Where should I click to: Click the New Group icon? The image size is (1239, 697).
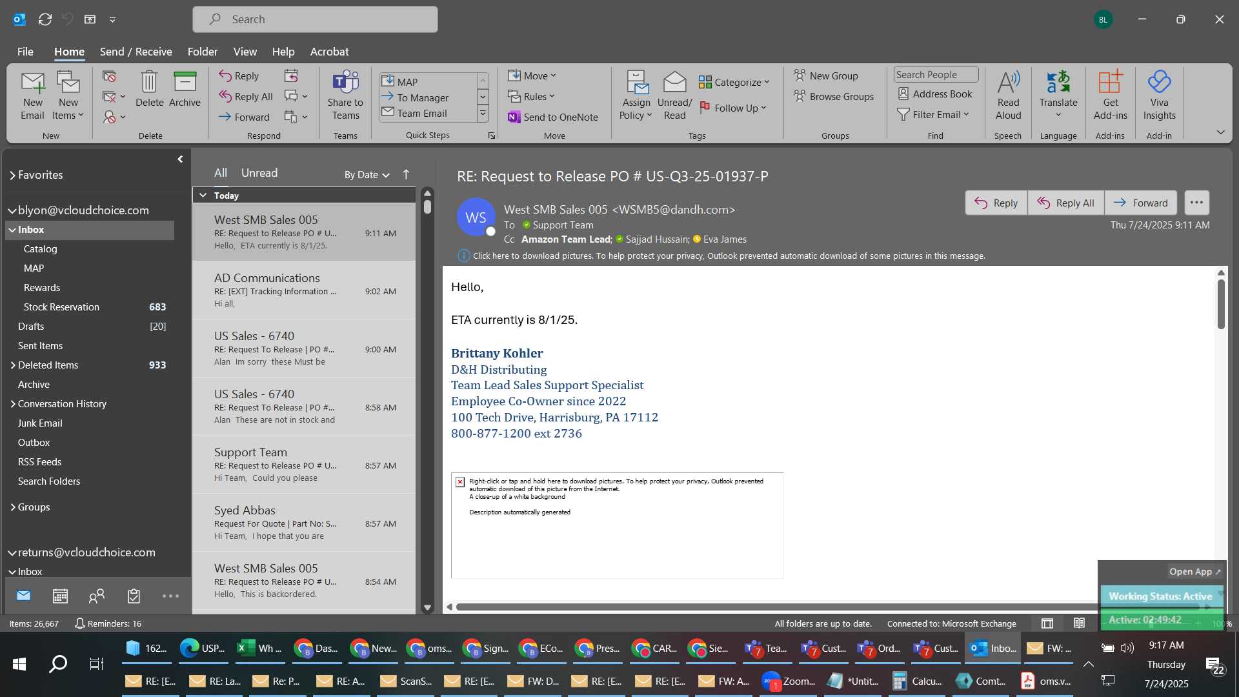826,76
